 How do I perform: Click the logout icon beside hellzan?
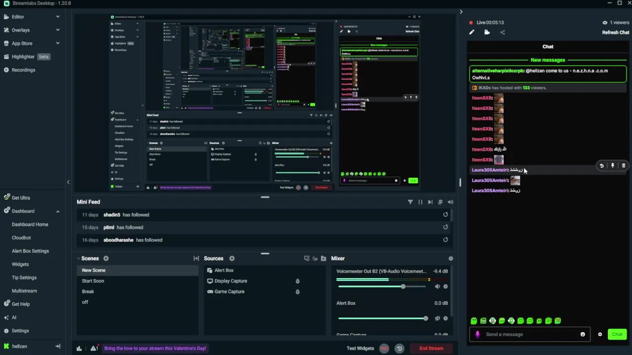click(58, 346)
